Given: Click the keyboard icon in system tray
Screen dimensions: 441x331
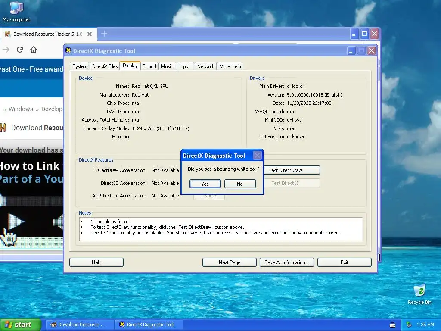Looking at the screenshot, I should (x=393, y=325).
